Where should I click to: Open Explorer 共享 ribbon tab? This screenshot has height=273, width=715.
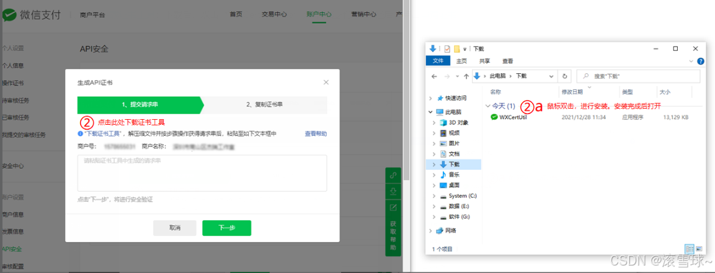click(485, 61)
